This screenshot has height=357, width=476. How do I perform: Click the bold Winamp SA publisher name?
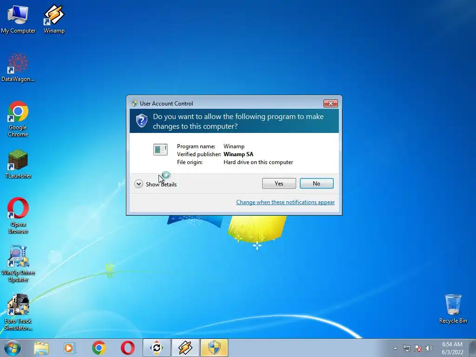point(238,154)
